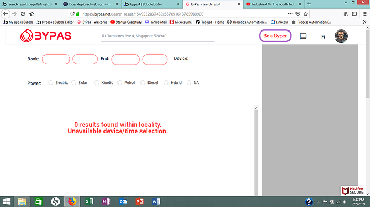This screenshot has height=207, width=370.
Task: Reload the current page
Action: point(23,14)
